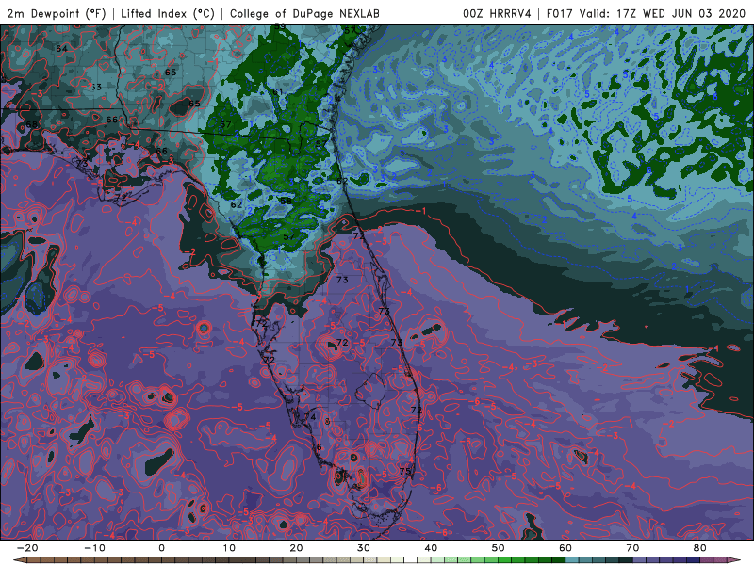
Task: Click the 40 label on the color scale
Action: pyautogui.click(x=431, y=548)
